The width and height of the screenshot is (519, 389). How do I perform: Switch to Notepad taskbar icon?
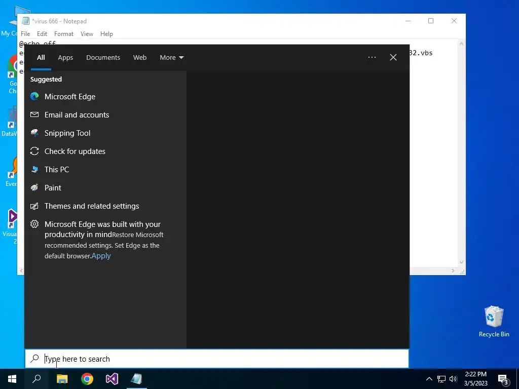[x=136, y=379]
